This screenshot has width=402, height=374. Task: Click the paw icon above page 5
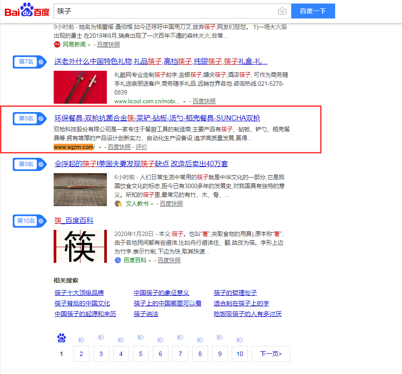click(140, 338)
